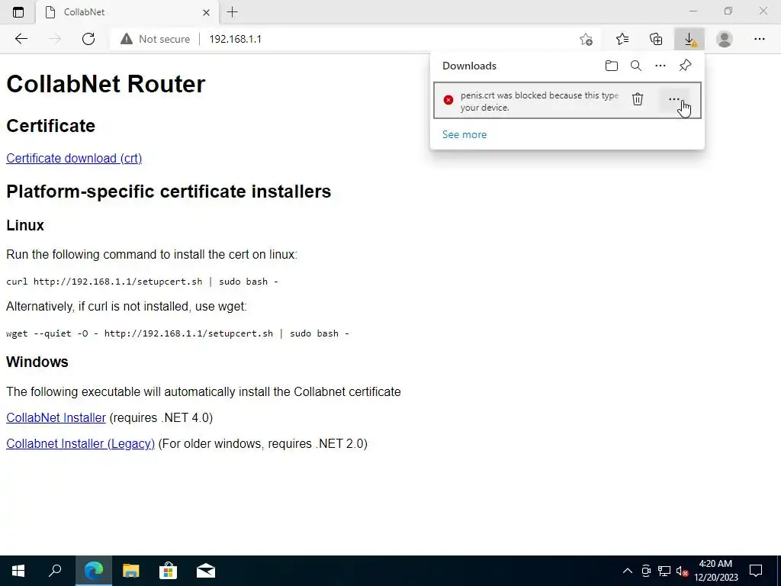781x586 pixels.
Task: Close the CollabNet tab
Action: click(206, 12)
